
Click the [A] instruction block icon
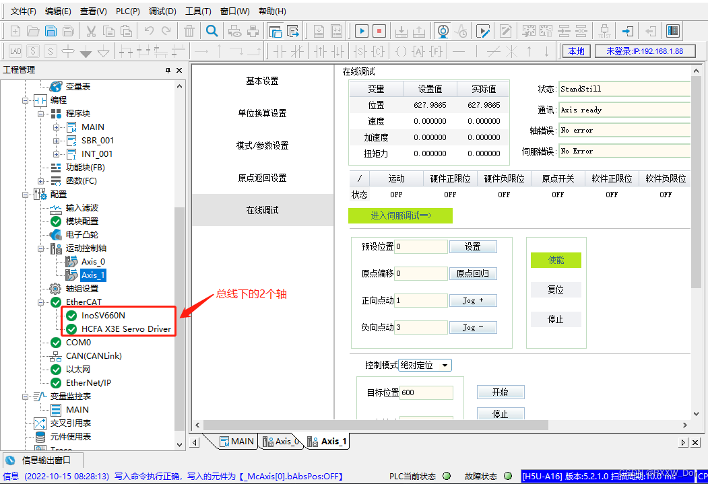click(418, 51)
